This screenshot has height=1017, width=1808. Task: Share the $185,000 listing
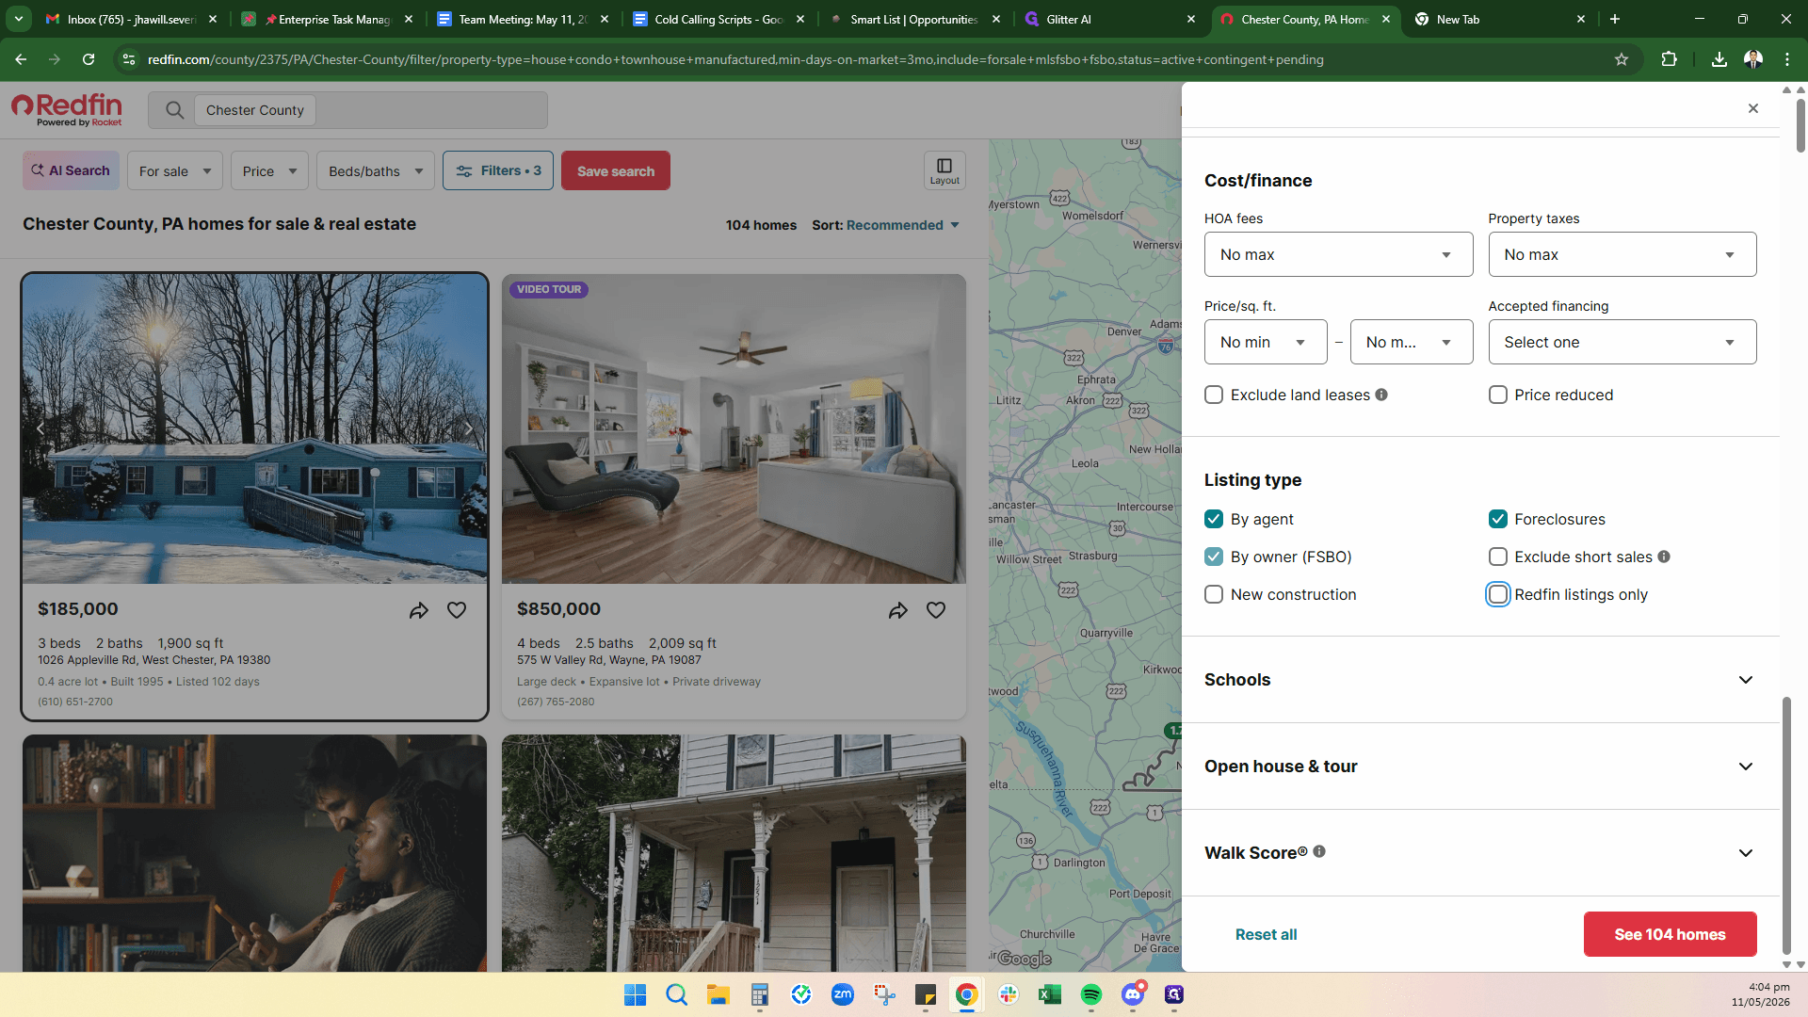click(419, 610)
